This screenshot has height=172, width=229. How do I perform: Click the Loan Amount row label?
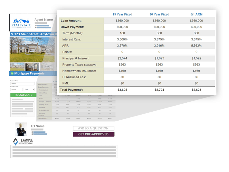click(x=71, y=21)
